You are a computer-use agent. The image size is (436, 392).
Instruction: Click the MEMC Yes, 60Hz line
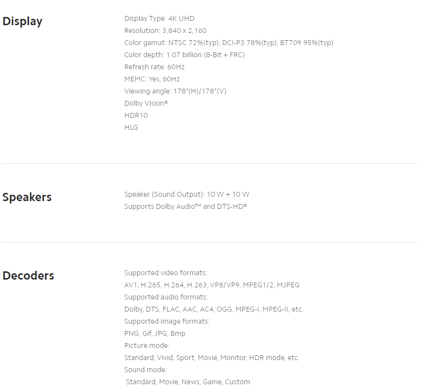152,79
